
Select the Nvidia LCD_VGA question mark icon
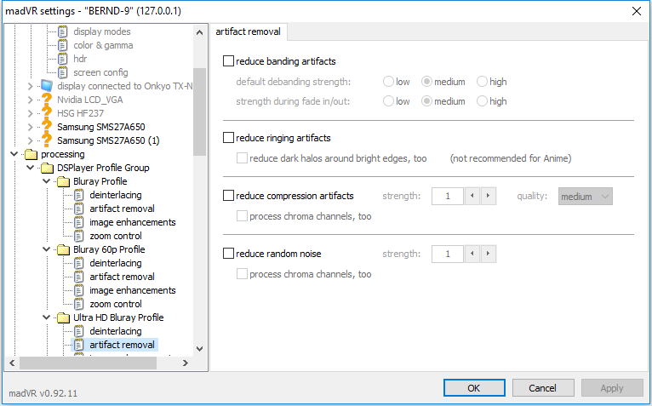[x=47, y=100]
